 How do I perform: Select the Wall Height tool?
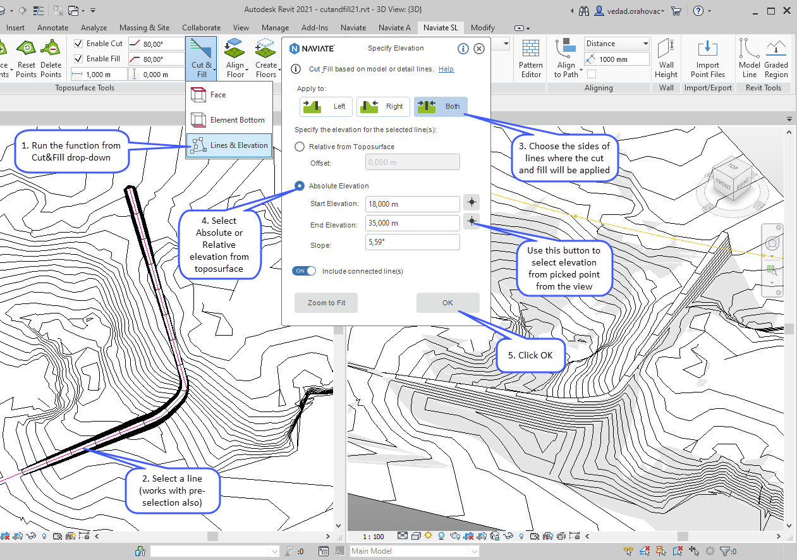666,58
